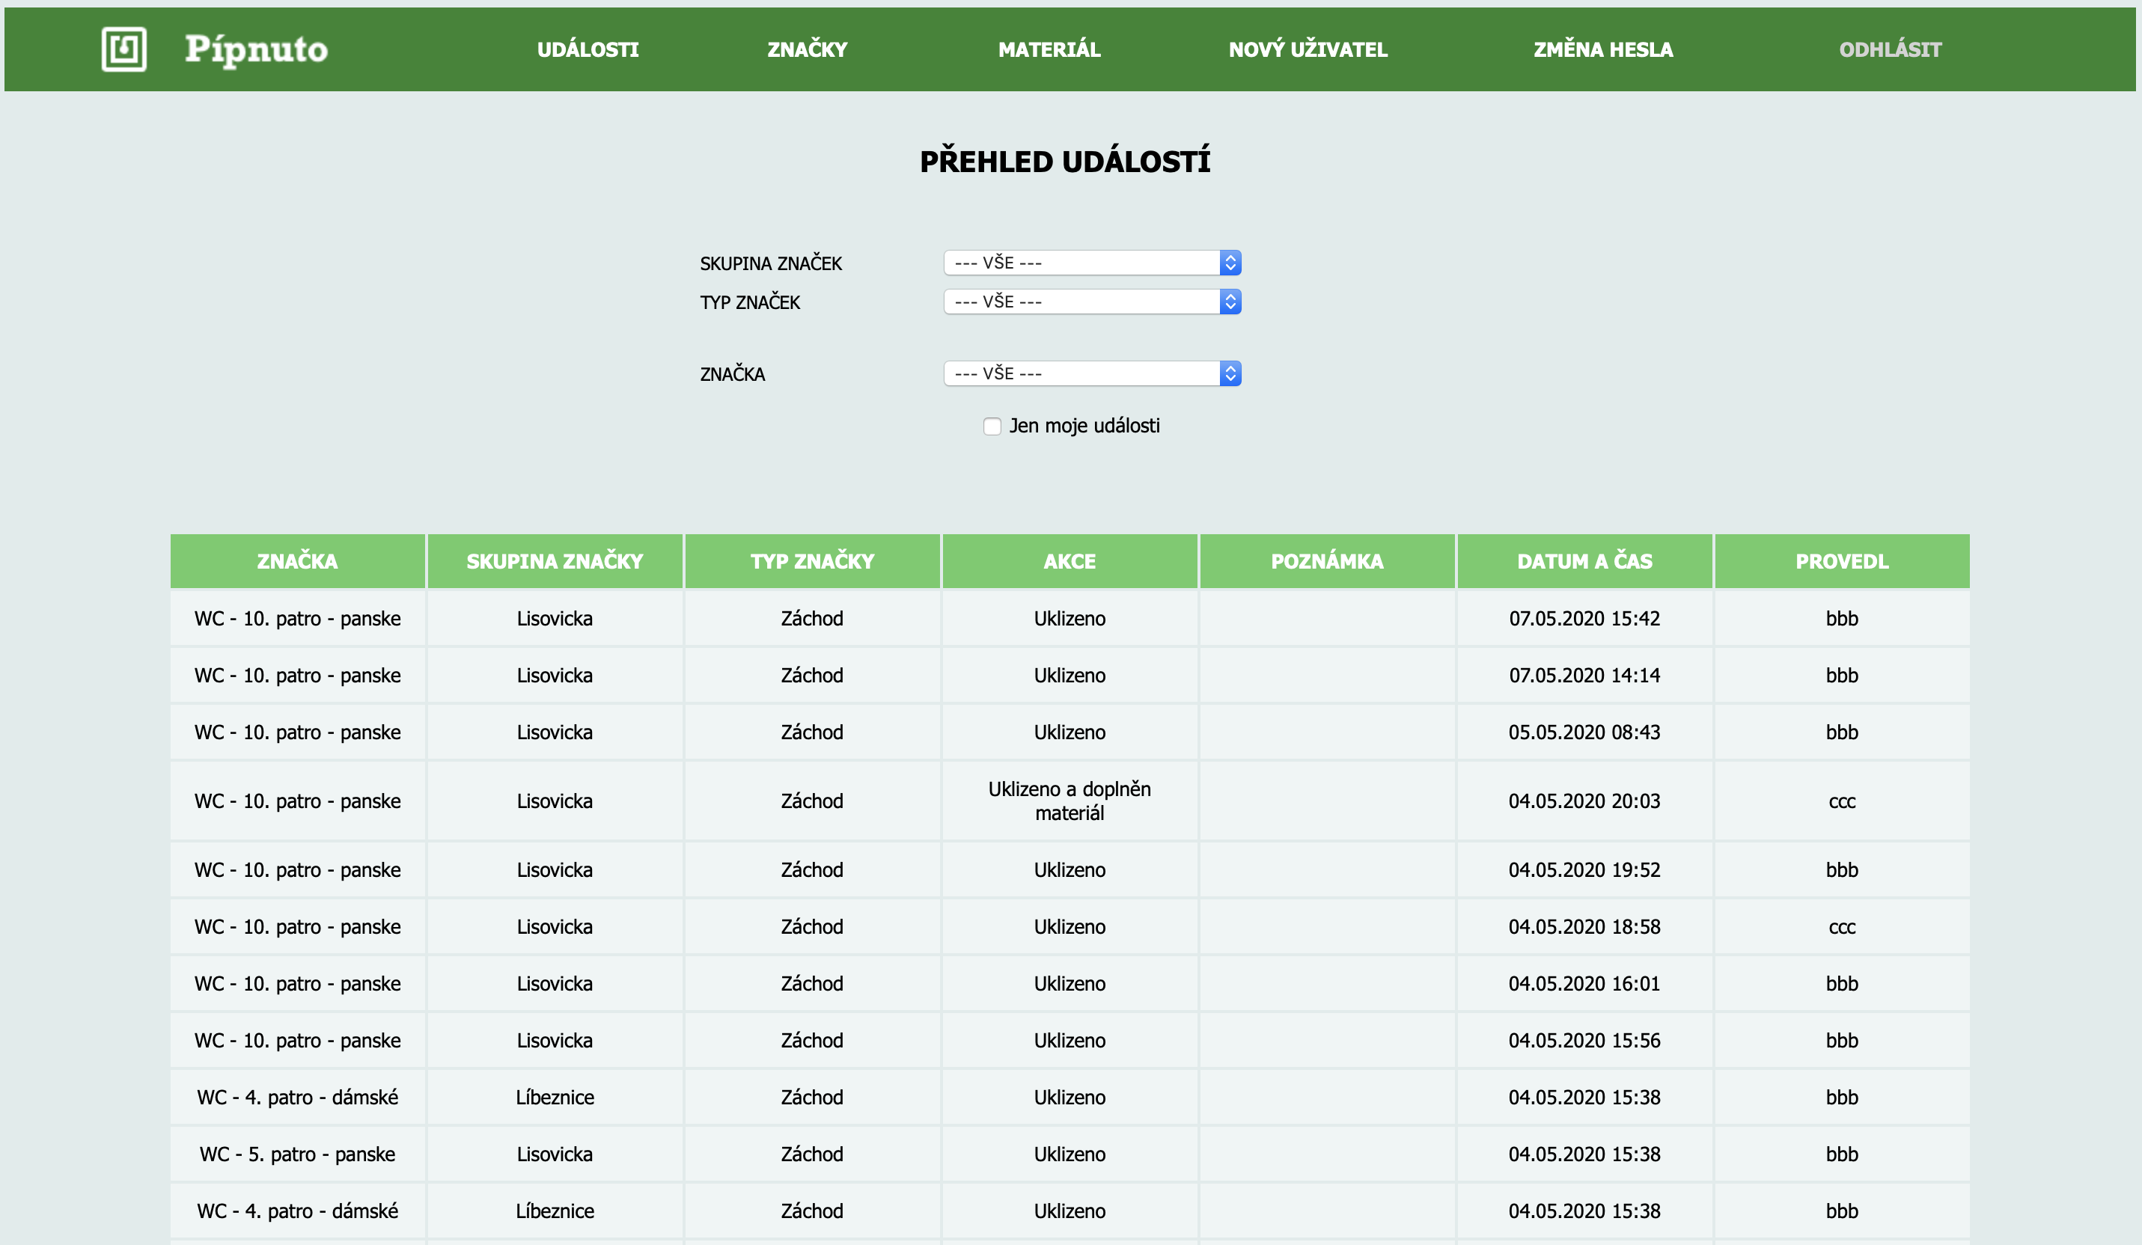Enable Jen moje události checkbox
The image size is (2142, 1245).
click(x=992, y=426)
